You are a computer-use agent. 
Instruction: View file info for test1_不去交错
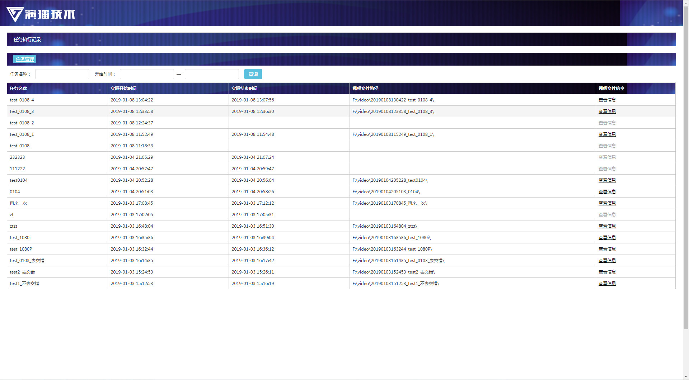pos(607,284)
